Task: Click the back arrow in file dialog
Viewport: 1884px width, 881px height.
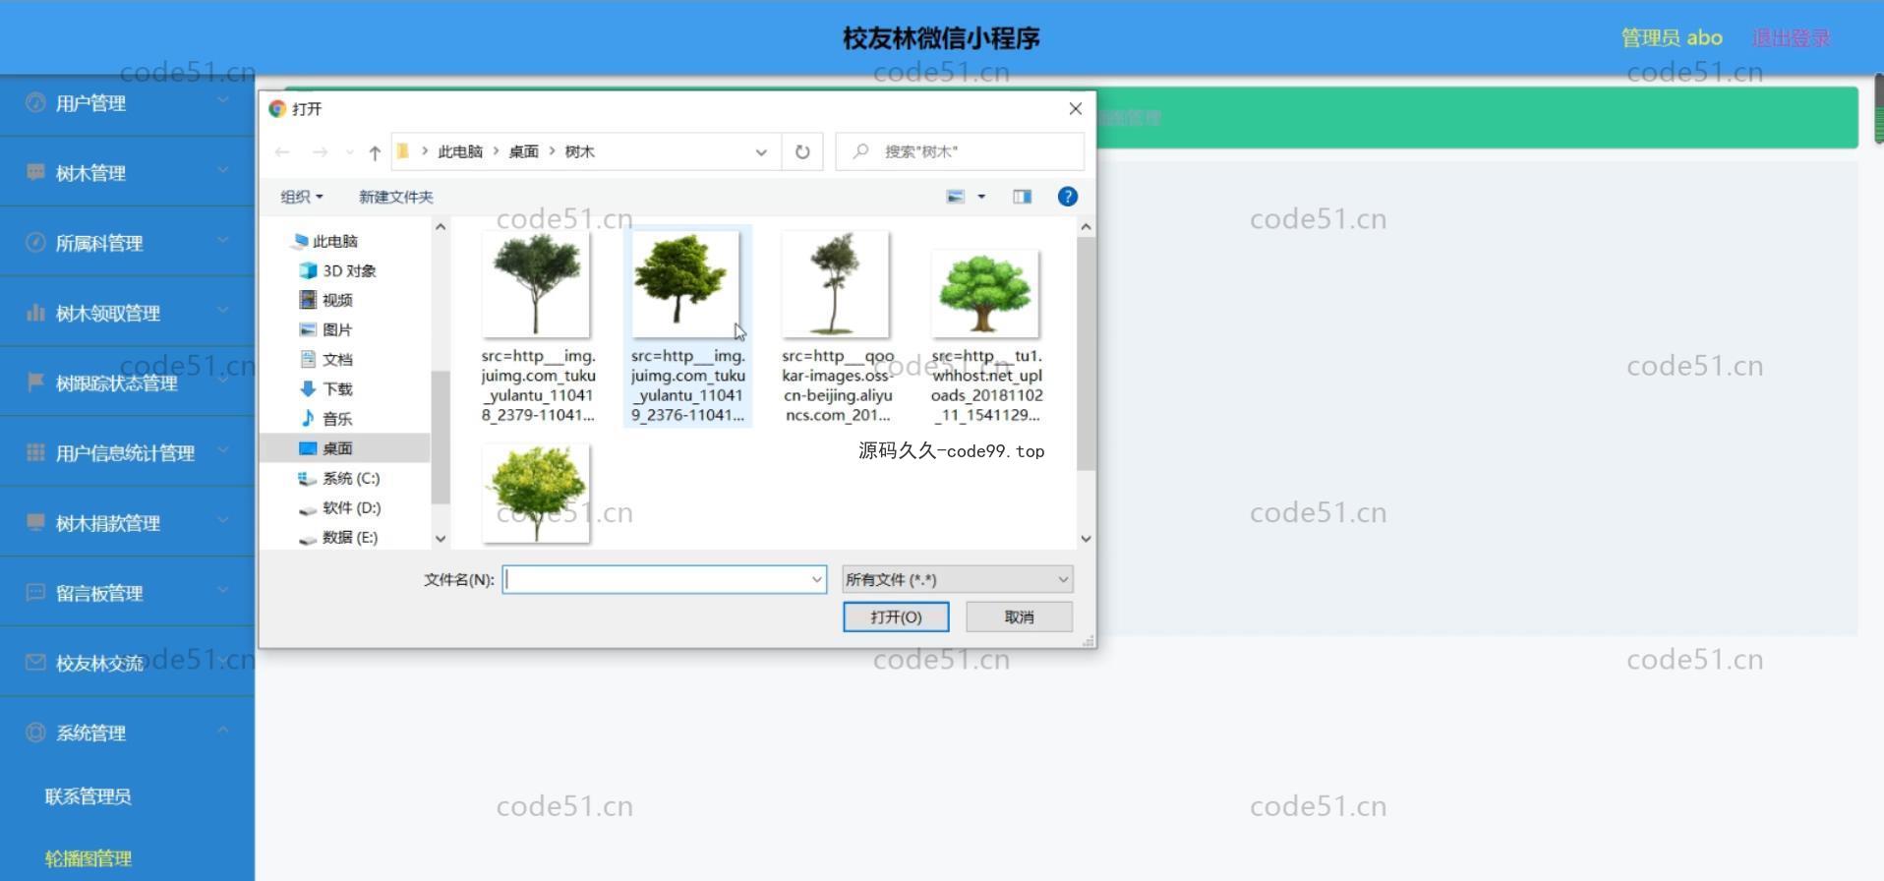Action: (282, 151)
